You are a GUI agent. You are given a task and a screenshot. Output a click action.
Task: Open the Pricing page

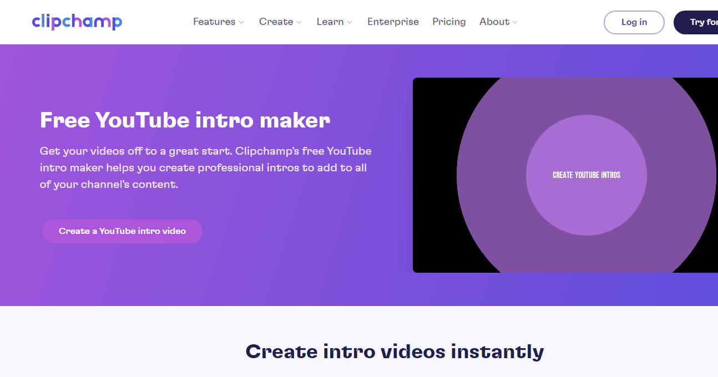pyautogui.click(x=449, y=22)
